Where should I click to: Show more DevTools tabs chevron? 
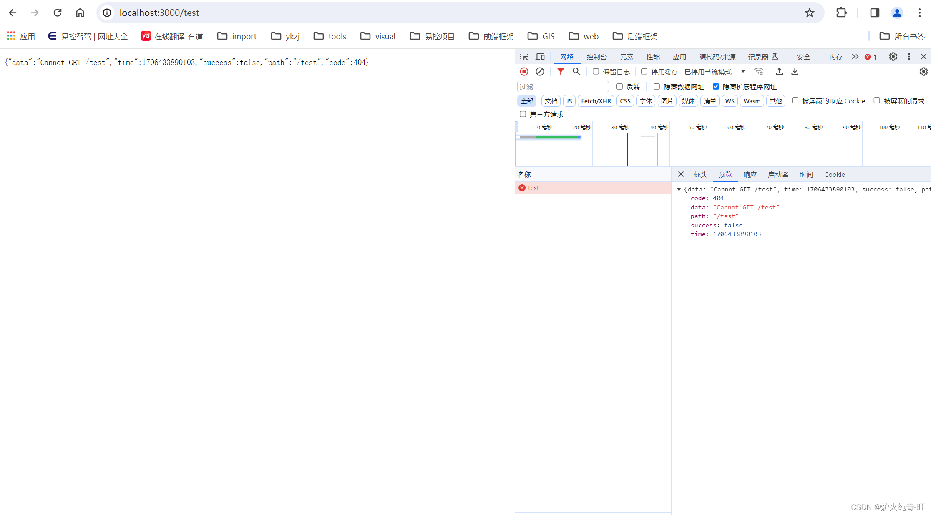pos(855,57)
